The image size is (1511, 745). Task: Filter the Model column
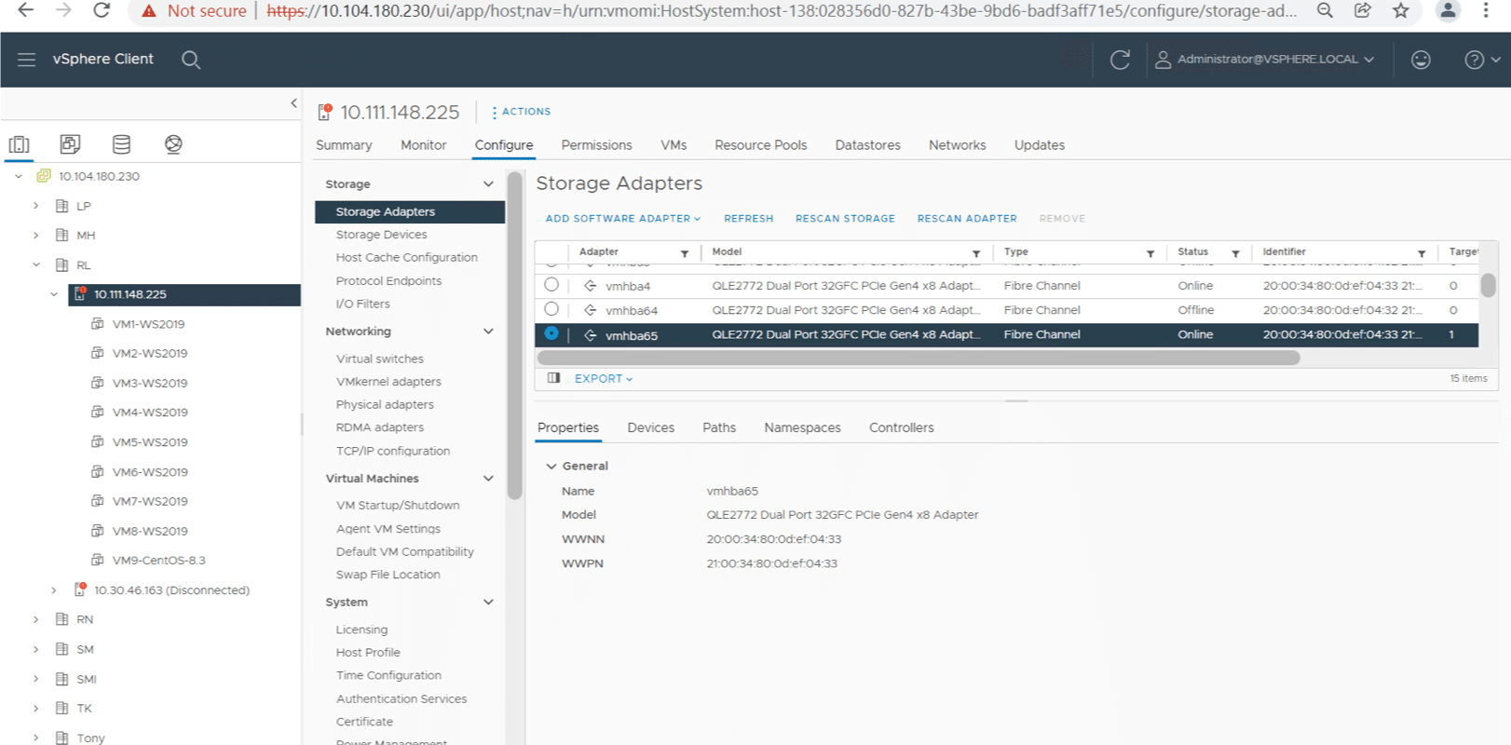coord(976,253)
